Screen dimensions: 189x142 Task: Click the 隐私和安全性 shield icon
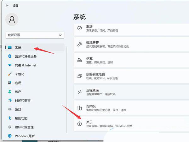coord(9,127)
